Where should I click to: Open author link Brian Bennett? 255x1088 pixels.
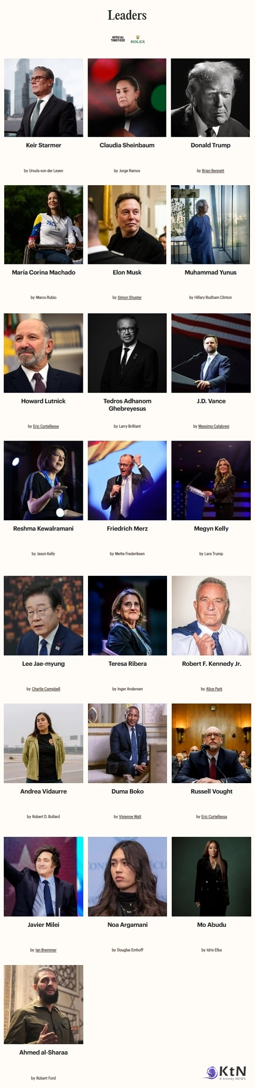[213, 171]
